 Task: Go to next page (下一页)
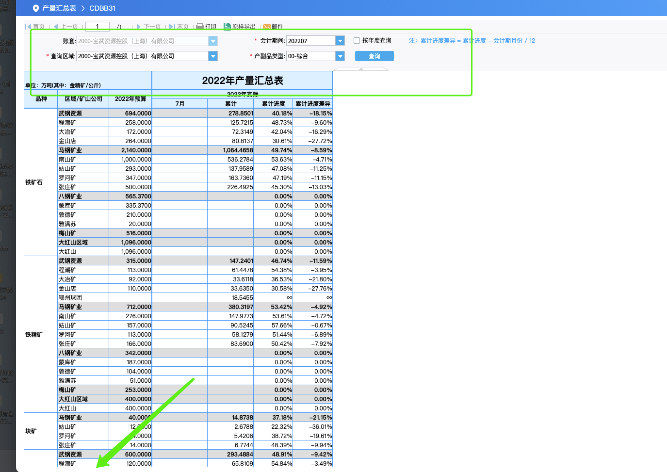[x=148, y=27]
